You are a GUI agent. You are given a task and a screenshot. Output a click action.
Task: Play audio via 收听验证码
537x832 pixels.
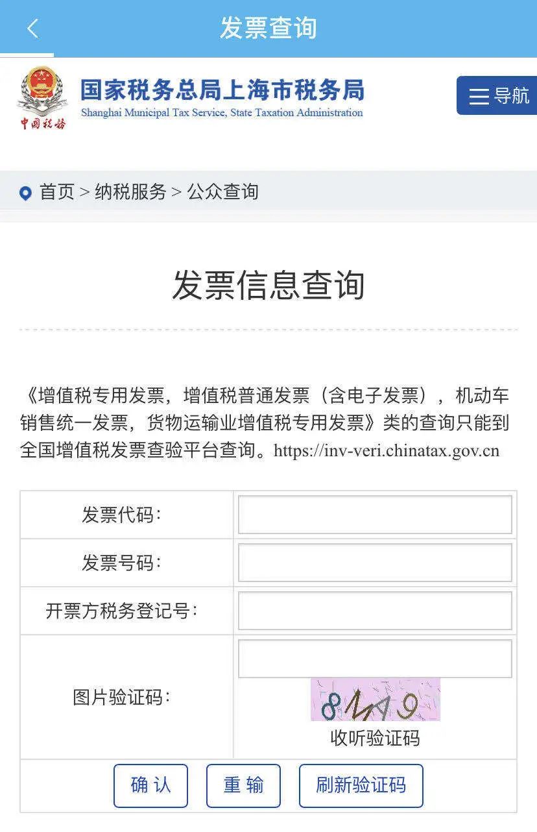[x=375, y=738]
